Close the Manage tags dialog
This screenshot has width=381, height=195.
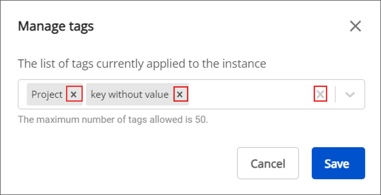coord(355,27)
